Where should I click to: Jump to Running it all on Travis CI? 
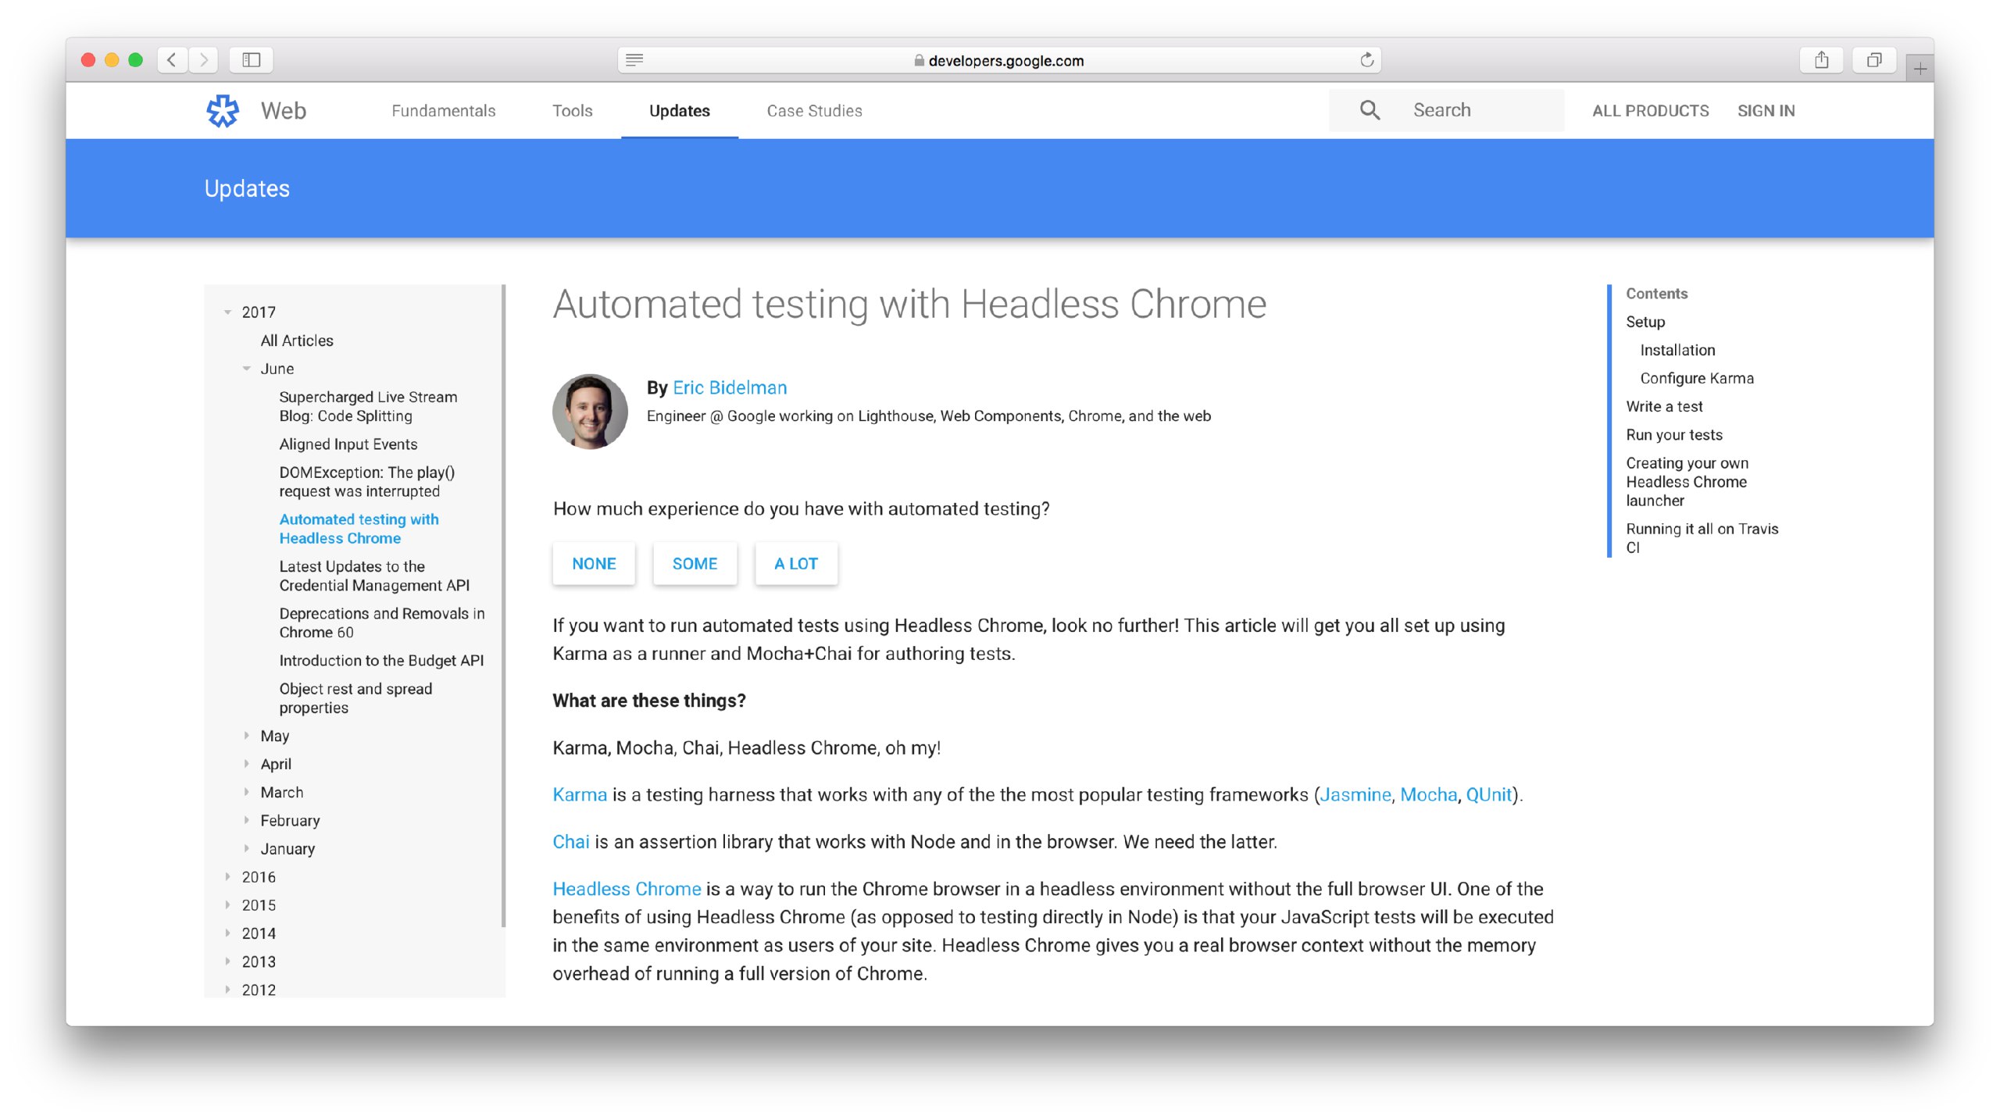click(x=1702, y=537)
